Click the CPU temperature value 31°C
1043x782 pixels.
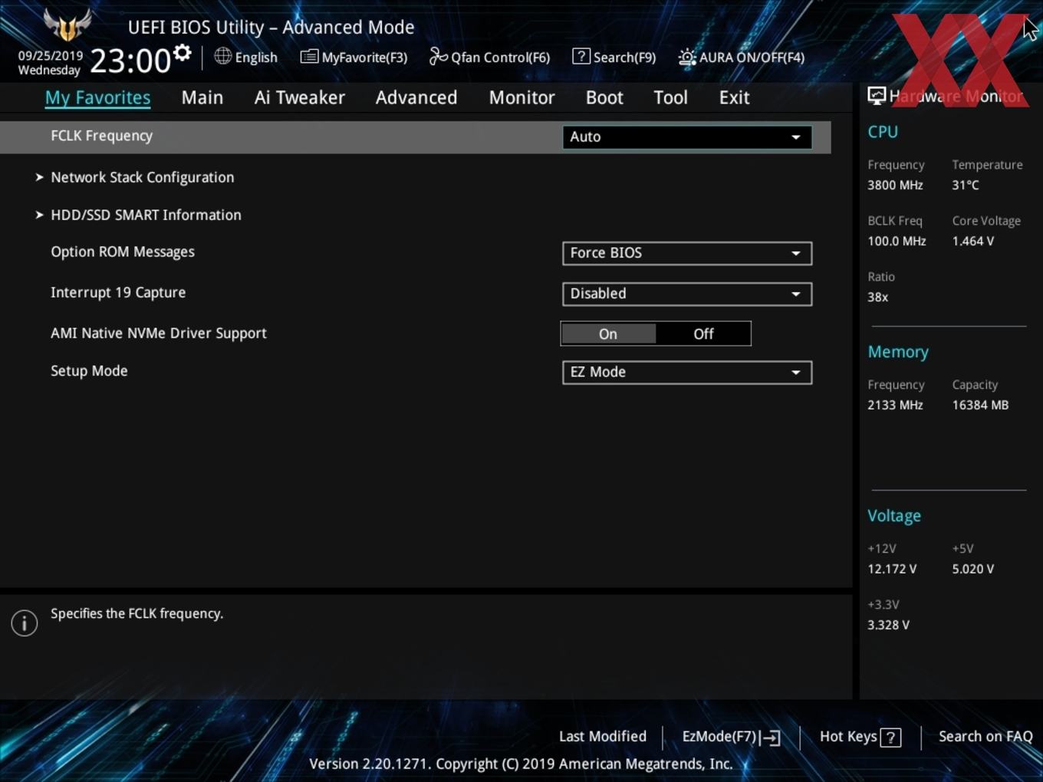coord(966,185)
